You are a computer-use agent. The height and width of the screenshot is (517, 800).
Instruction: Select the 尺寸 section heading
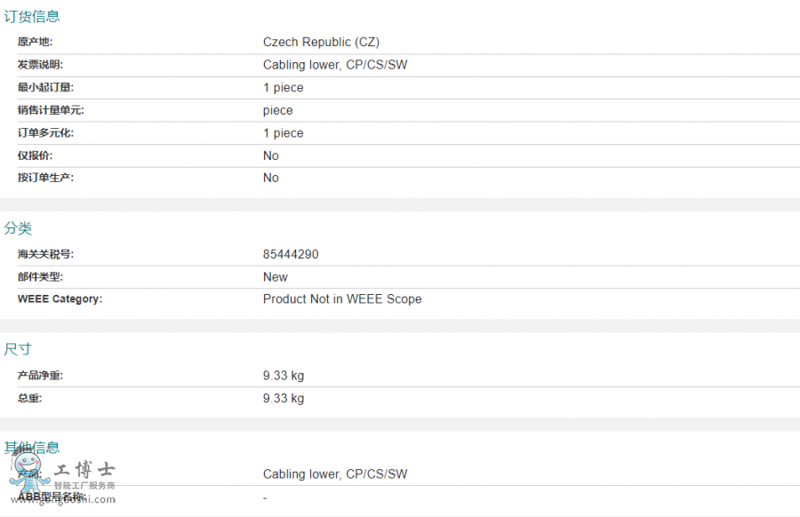18,349
